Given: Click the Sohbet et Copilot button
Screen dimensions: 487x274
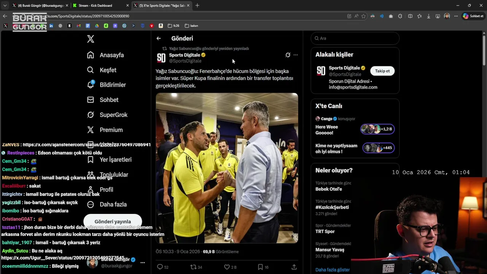Looking at the screenshot, I should click(473, 16).
